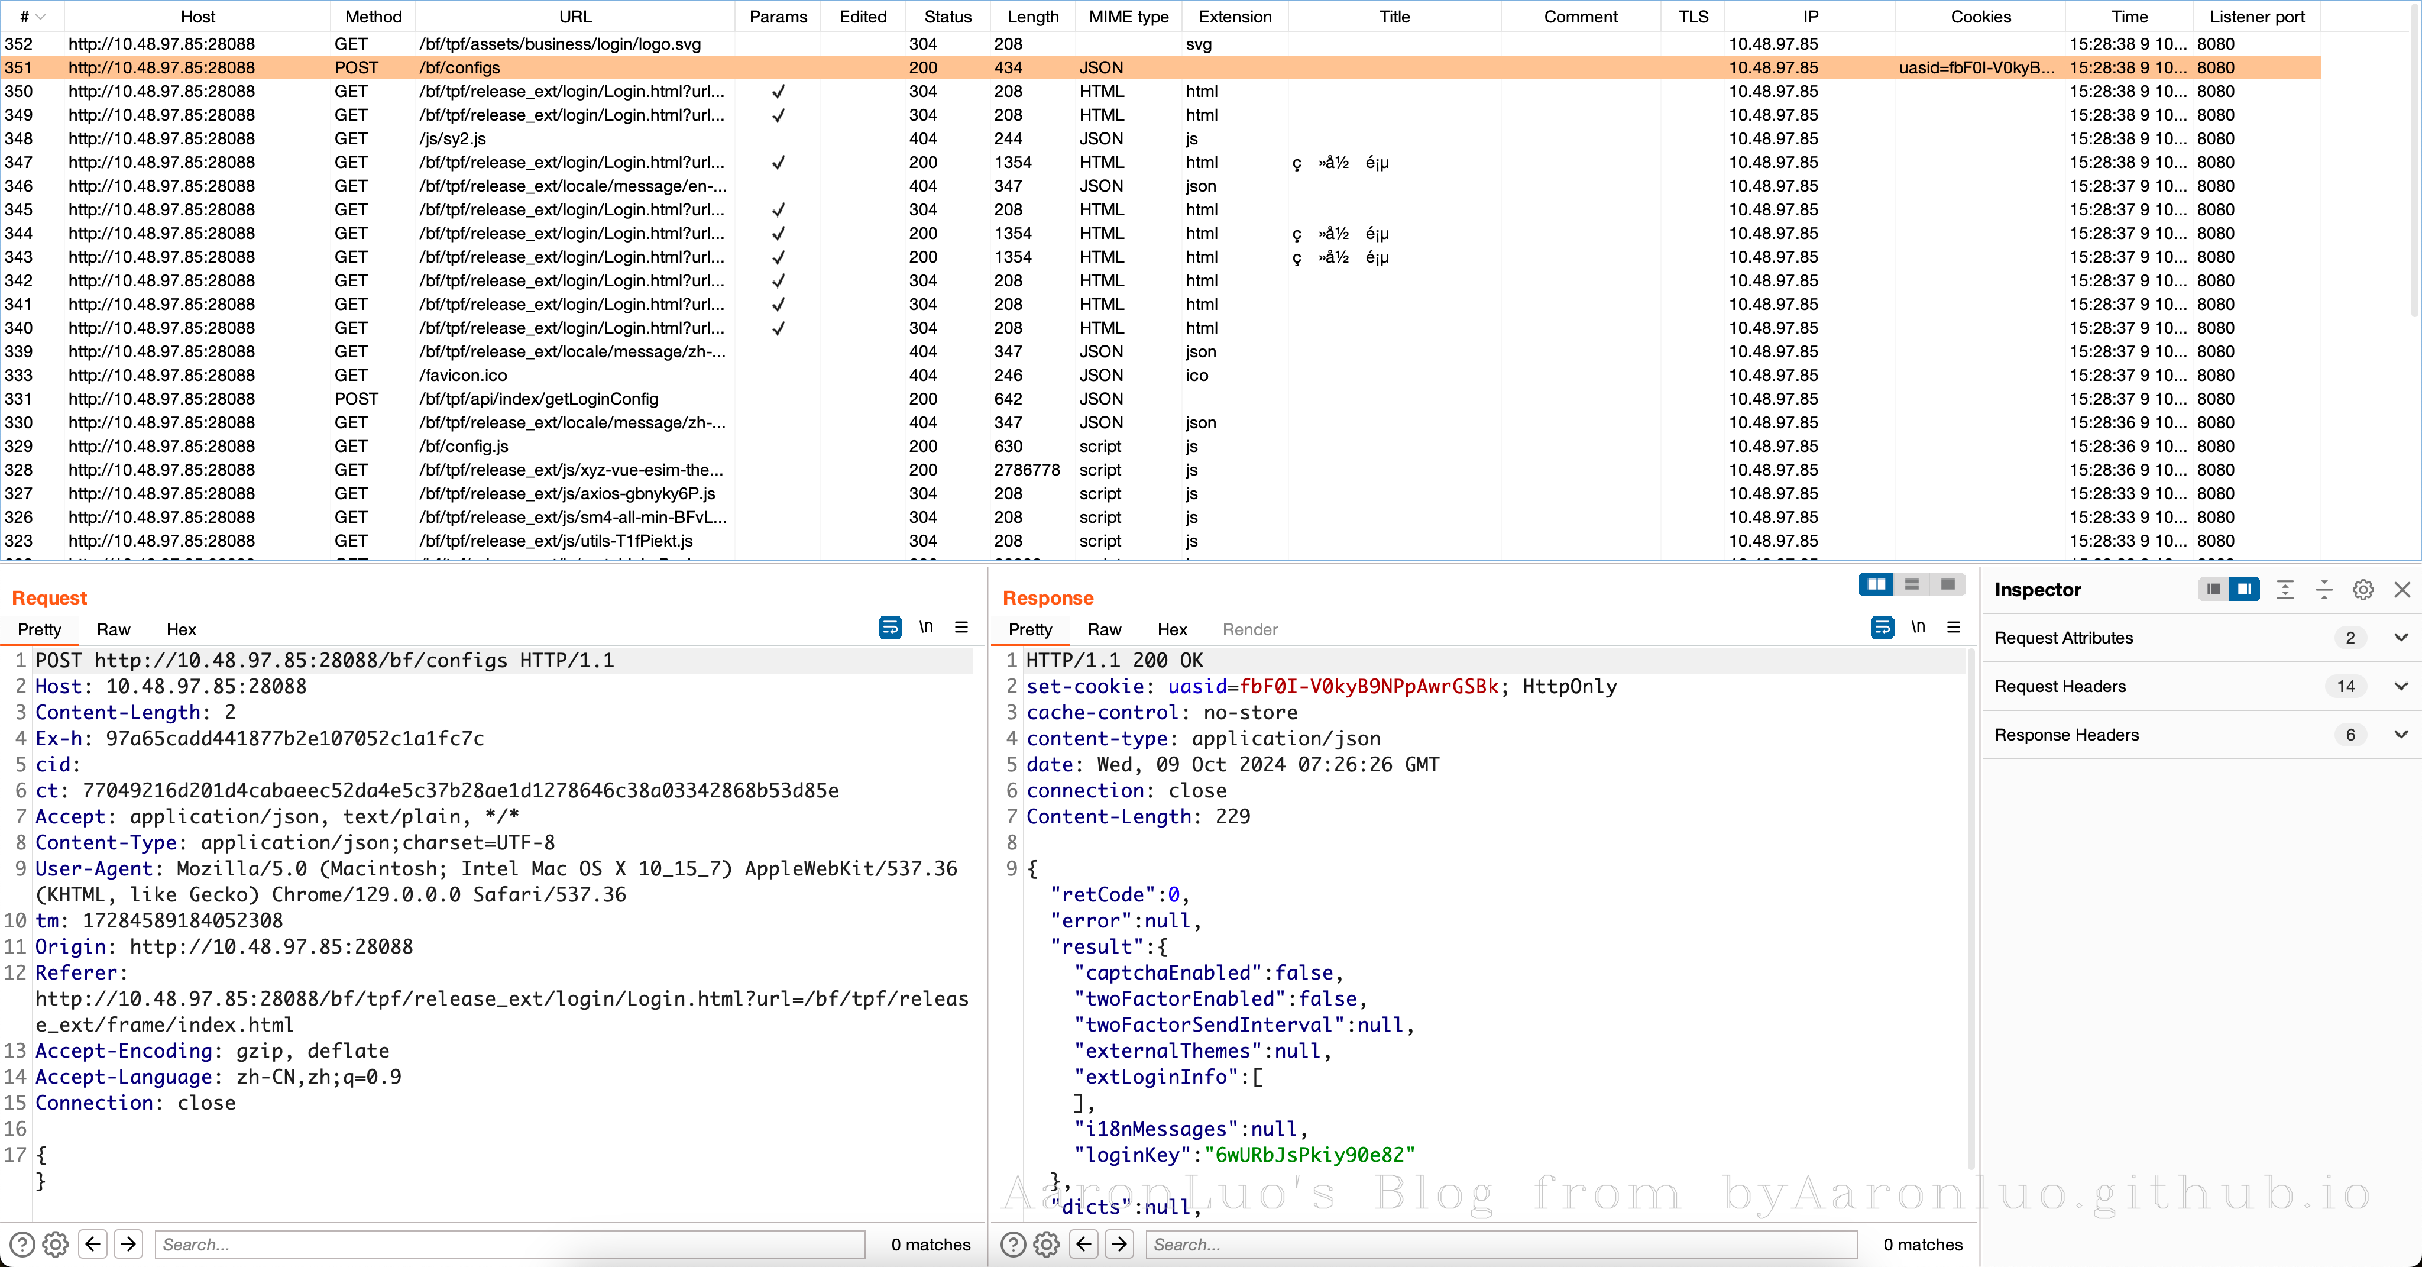Select the getLoginConfig POST request row
Screen dimensions: 2422x1267
tap(539, 399)
